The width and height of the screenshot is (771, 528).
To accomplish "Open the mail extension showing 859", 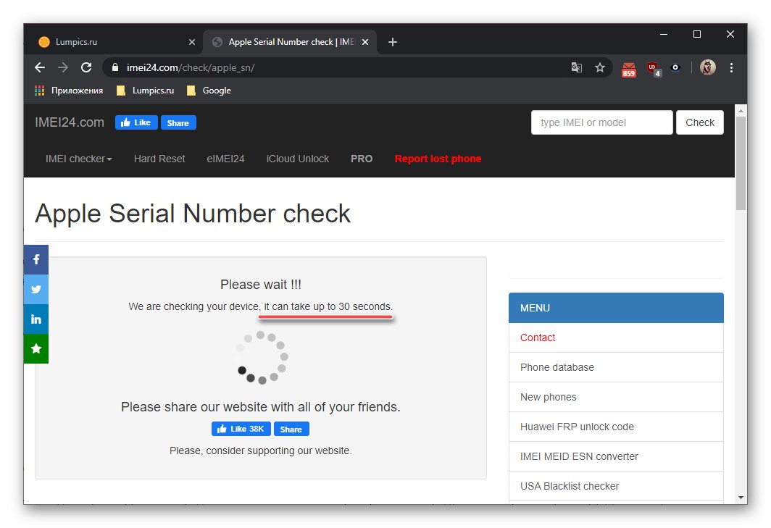I will [x=628, y=70].
